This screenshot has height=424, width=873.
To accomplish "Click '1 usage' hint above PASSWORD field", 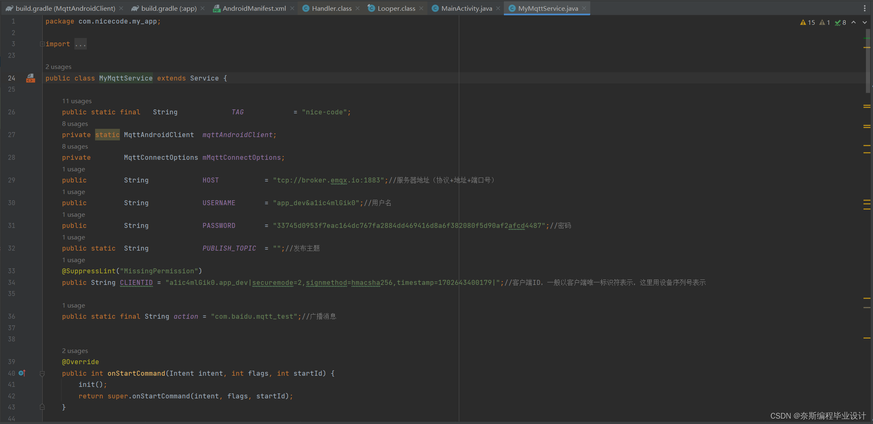I will (74, 215).
